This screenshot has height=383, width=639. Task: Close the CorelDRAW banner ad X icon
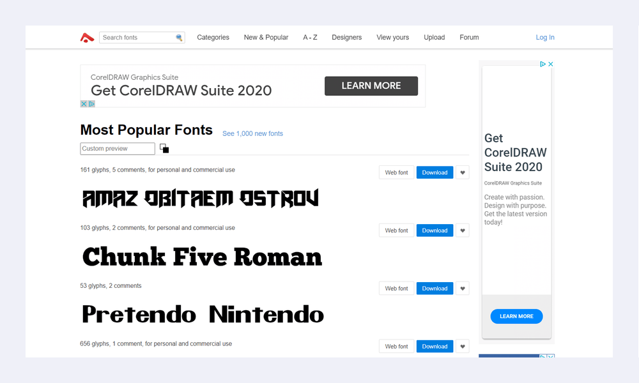[84, 104]
